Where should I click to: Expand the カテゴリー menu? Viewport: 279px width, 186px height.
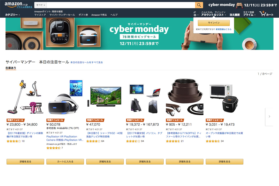pos(12,15)
